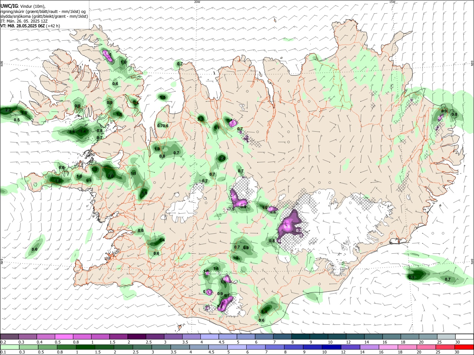
Task: Select the light grey 25 swatch in snow scale
Action: point(447,337)
